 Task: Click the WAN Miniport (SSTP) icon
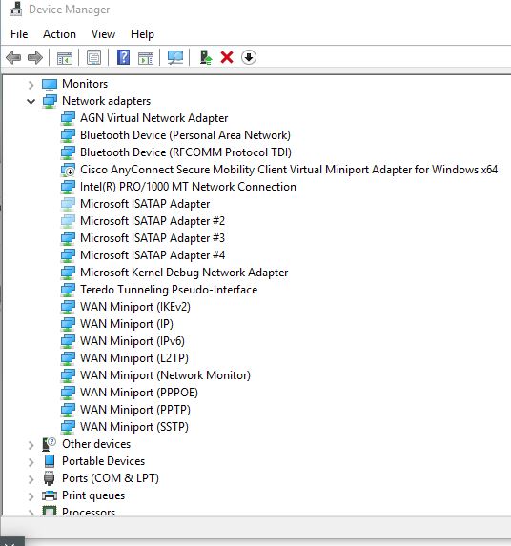click(68, 427)
